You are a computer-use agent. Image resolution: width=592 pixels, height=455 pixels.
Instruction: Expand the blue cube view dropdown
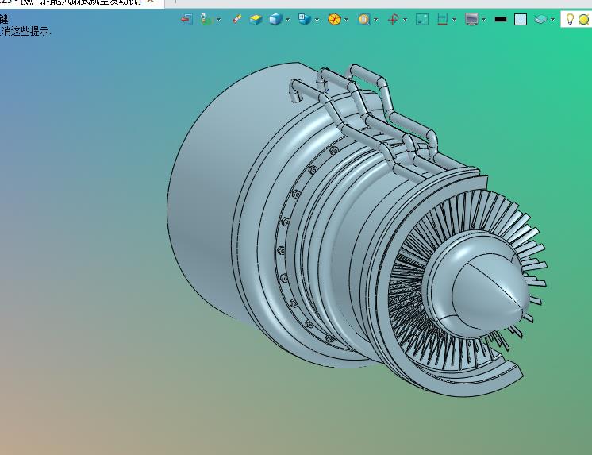pyautogui.click(x=288, y=20)
